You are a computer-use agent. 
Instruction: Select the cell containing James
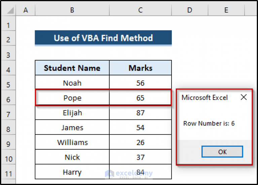click(x=72, y=127)
